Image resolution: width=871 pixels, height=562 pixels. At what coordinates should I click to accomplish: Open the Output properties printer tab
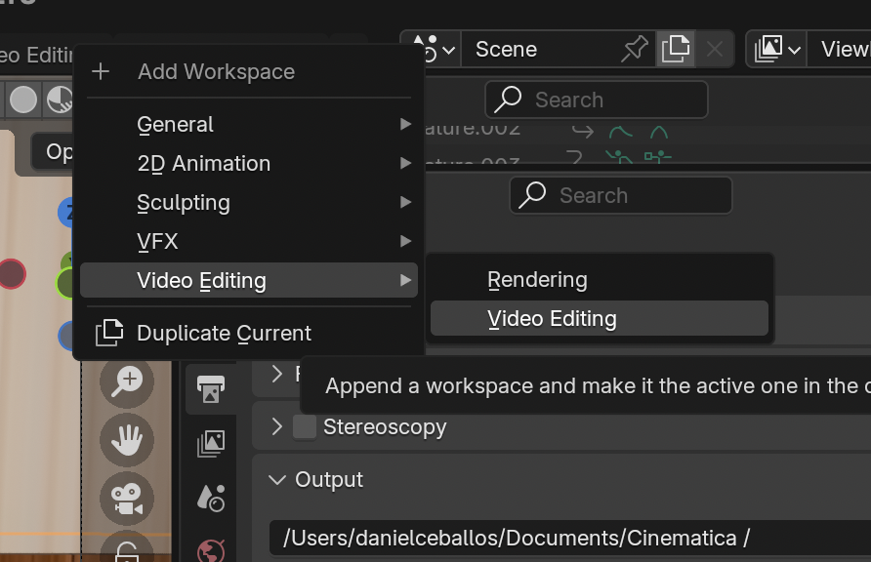pyautogui.click(x=211, y=388)
